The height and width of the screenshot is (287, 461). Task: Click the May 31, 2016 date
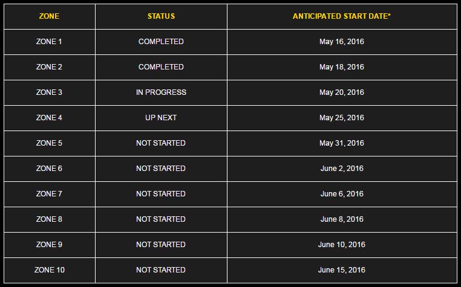pyautogui.click(x=342, y=143)
